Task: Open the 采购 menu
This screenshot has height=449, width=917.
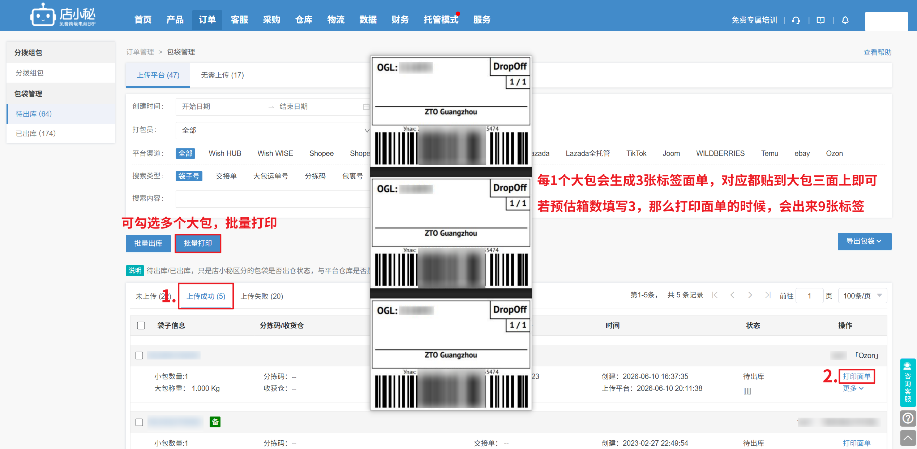Action: pos(271,20)
